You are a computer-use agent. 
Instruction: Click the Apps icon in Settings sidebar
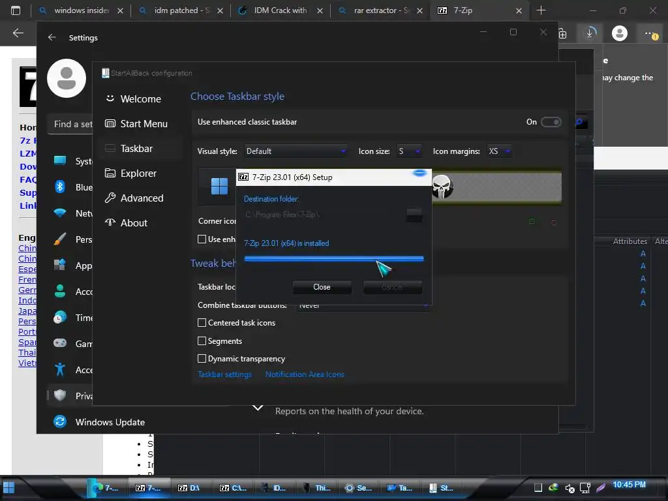(x=59, y=265)
